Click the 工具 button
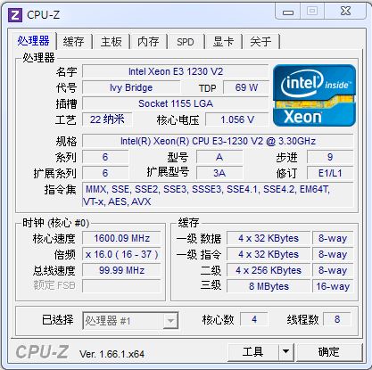Viewport: 372px width, 370px height. [253, 352]
